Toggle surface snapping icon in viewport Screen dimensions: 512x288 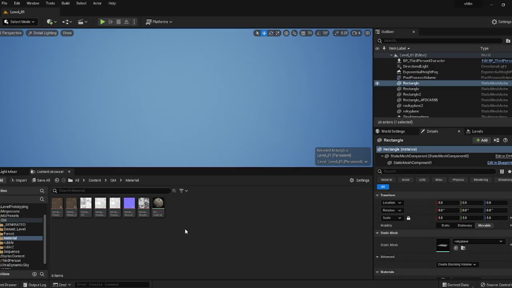click(x=294, y=33)
